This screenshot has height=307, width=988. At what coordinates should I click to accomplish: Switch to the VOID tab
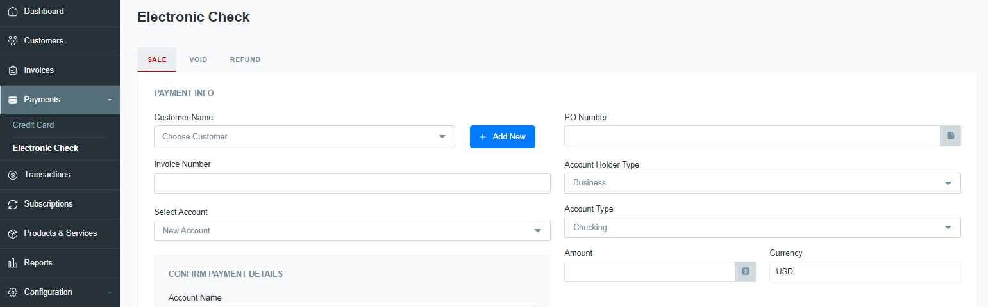click(198, 59)
